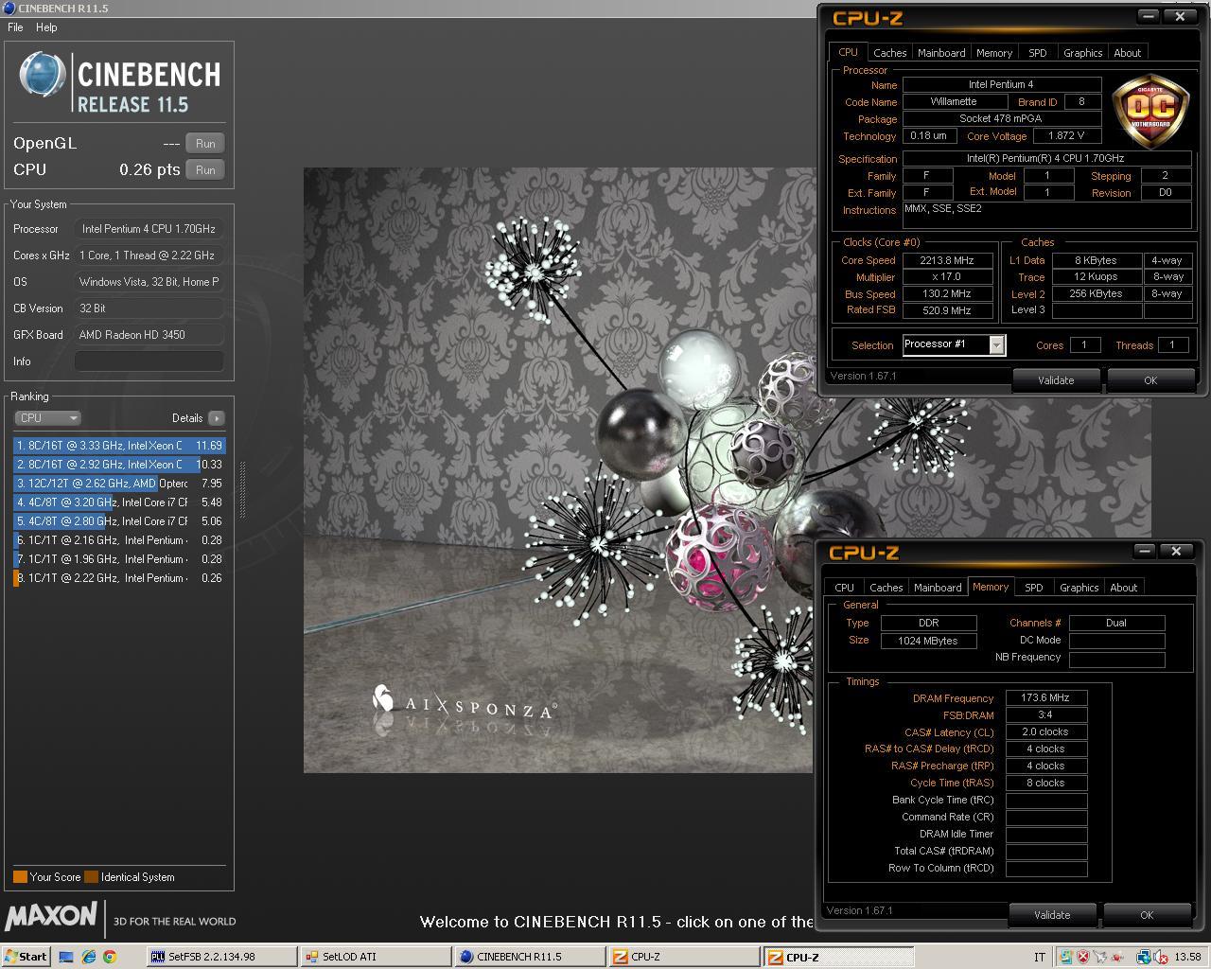This screenshot has width=1211, height=969.
Task: Click the IT language indicator
Action: coord(1040,958)
